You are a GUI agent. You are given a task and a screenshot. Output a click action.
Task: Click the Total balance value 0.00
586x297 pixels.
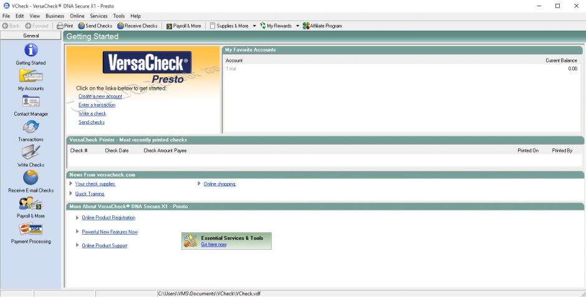(x=572, y=68)
